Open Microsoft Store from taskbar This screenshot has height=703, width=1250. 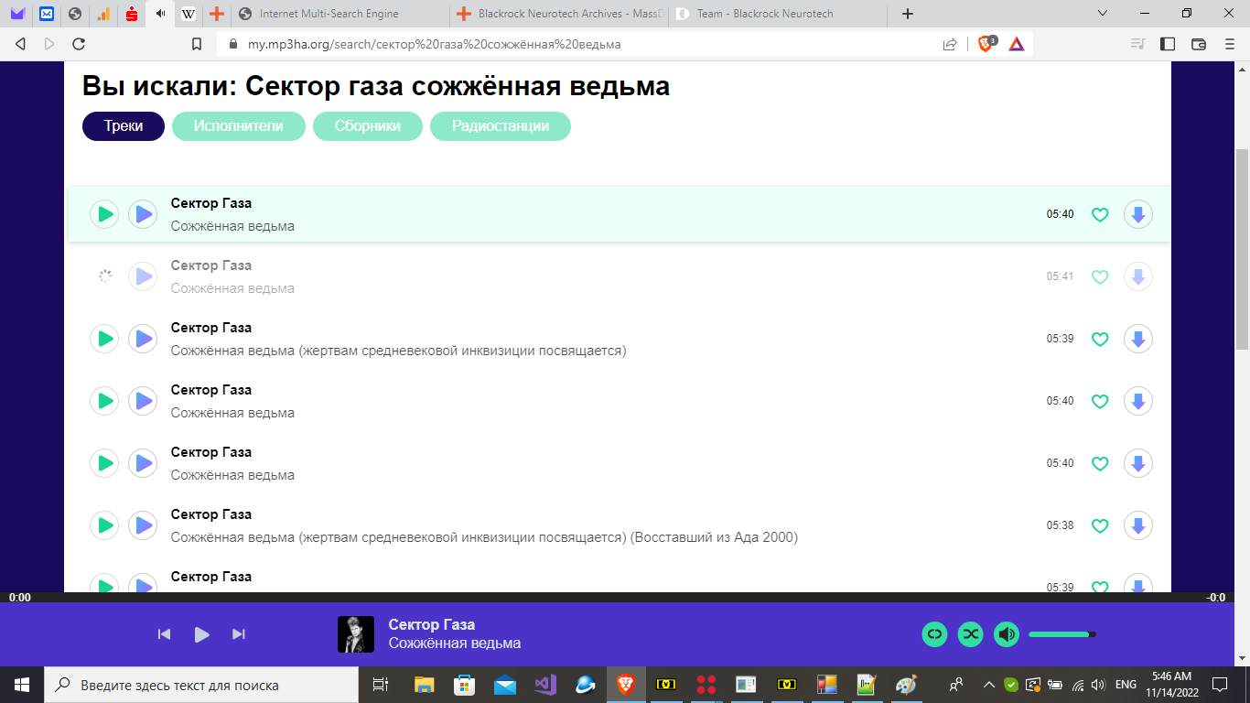click(465, 685)
